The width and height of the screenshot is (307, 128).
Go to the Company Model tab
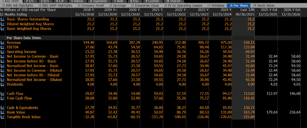tap(91, 5)
